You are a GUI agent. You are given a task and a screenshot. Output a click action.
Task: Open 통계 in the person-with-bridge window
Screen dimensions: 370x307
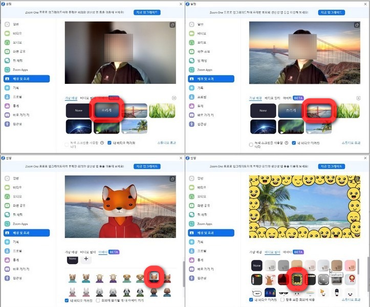(x=200, y=106)
